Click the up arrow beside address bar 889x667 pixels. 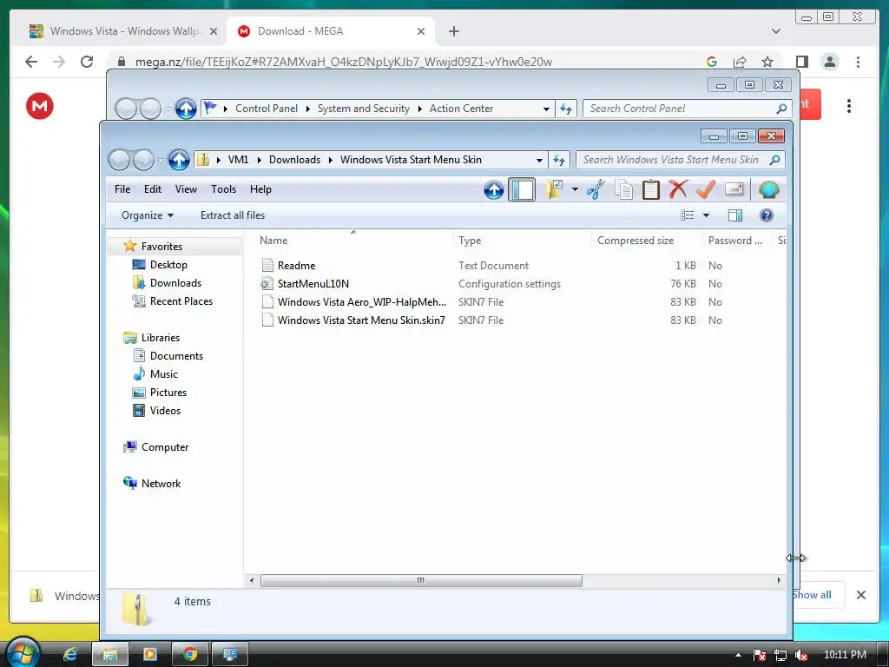point(179,160)
